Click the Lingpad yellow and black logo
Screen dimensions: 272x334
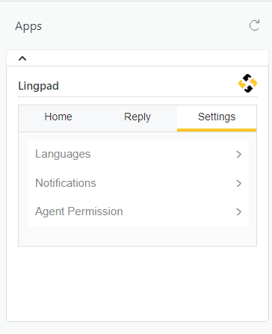point(247,83)
